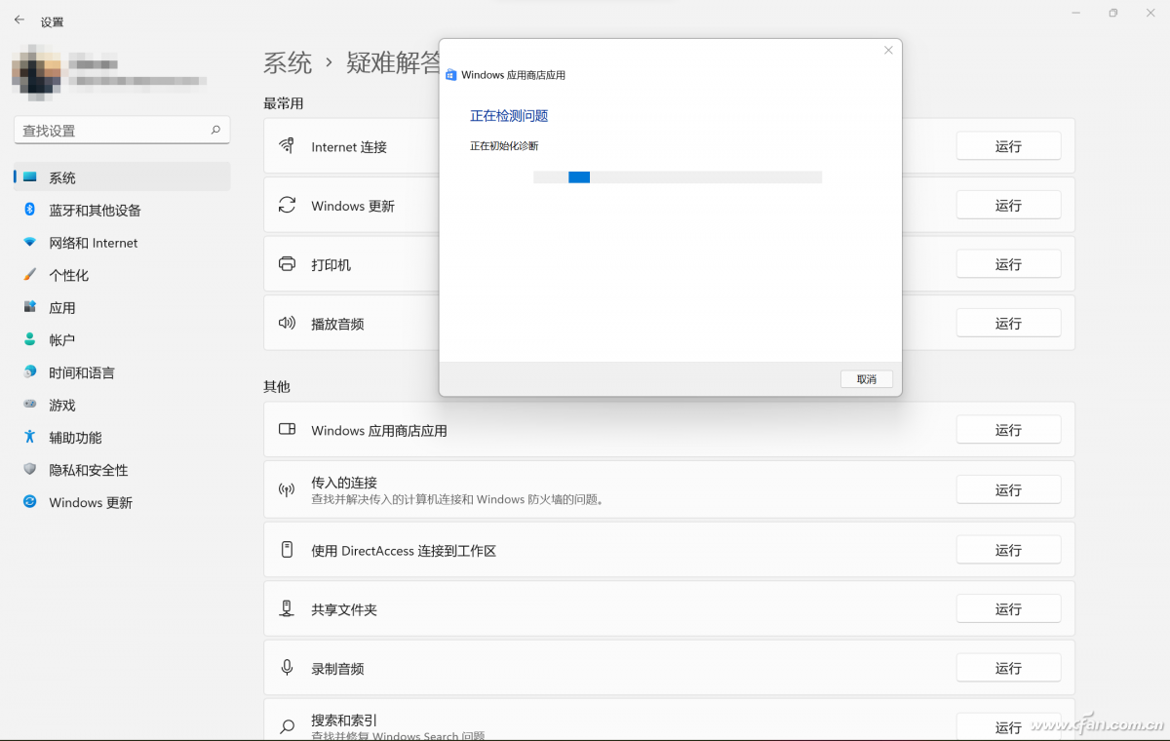
Task: Focus the 查找设置 search field
Action: (112, 130)
